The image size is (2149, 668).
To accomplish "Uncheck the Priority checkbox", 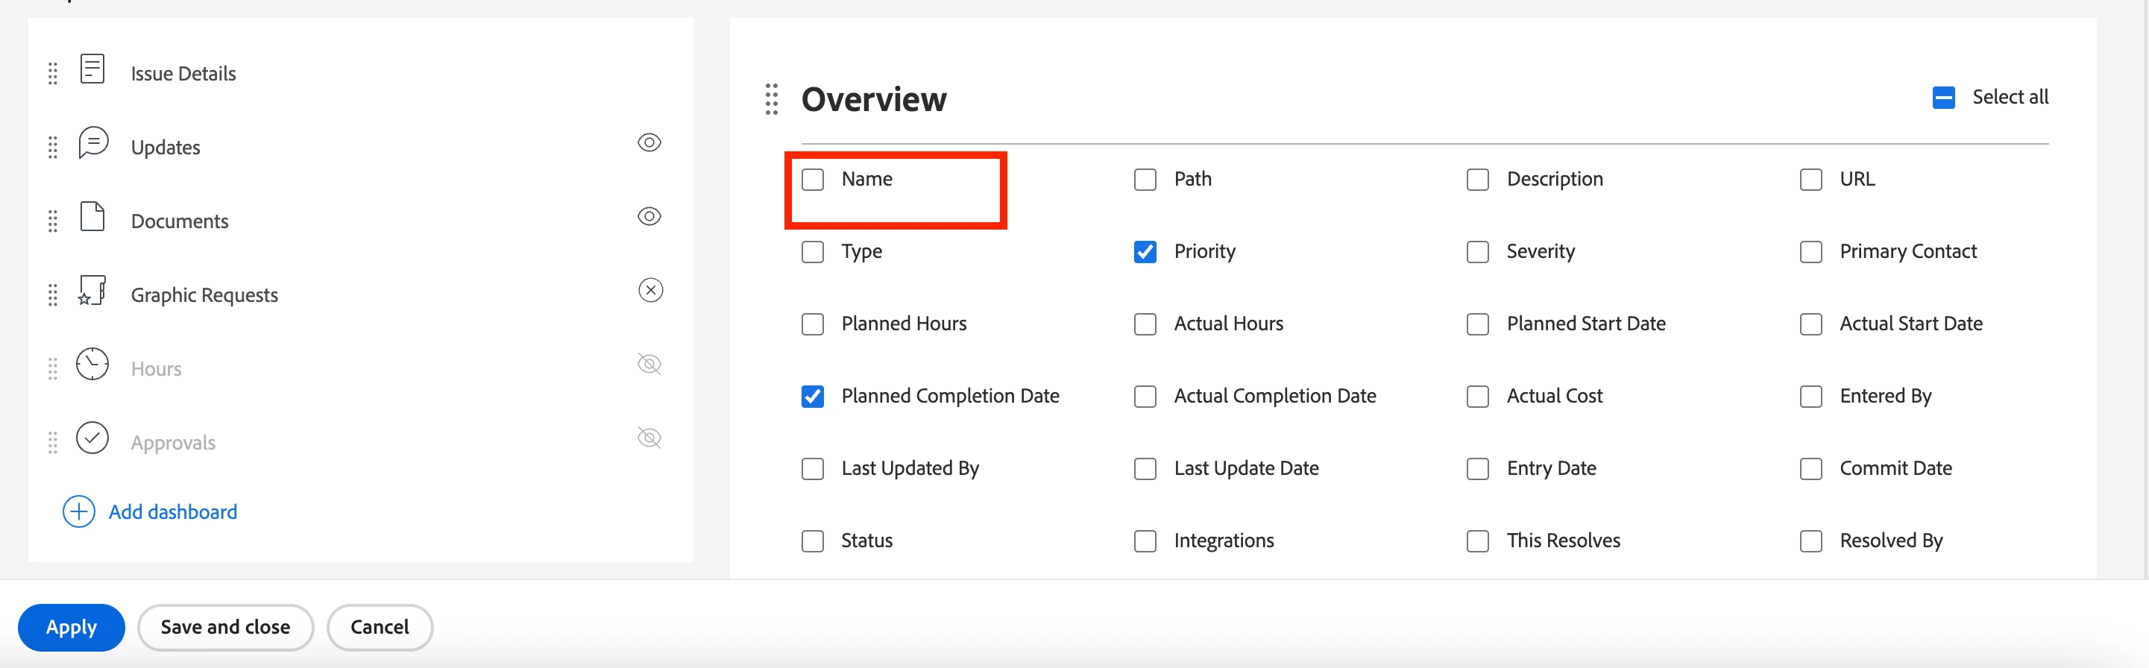I will 1145,252.
